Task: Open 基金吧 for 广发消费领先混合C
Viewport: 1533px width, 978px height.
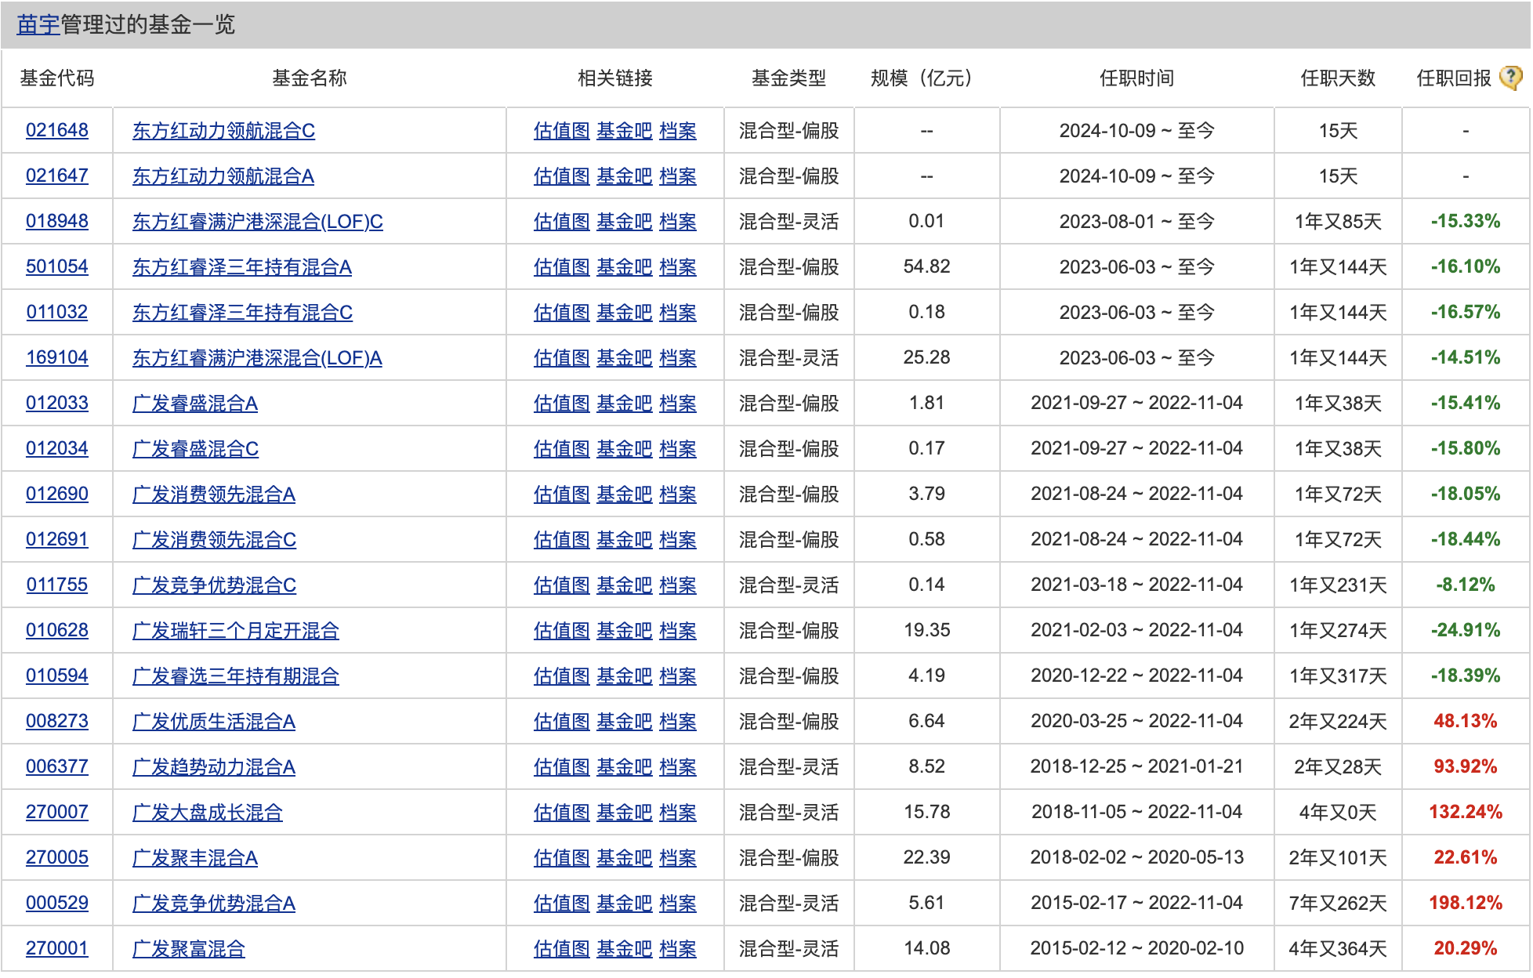Action: tap(624, 540)
